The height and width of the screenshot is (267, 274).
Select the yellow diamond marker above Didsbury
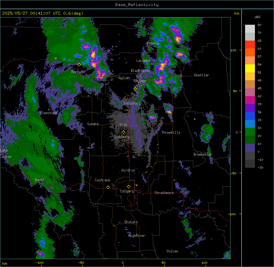point(124,132)
